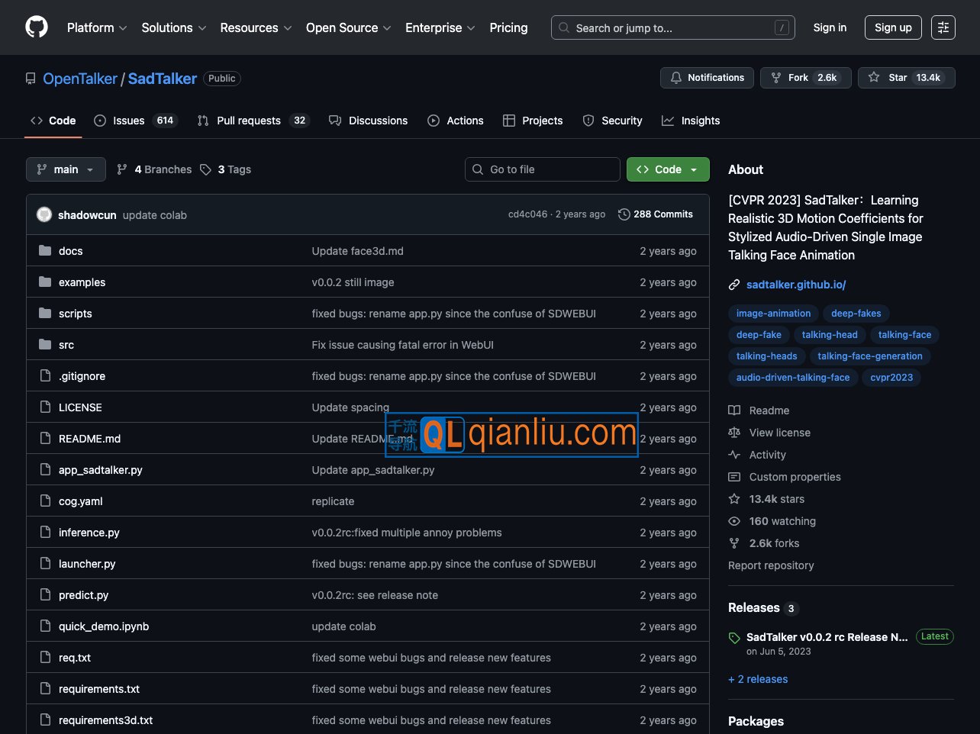Click the Sign up button
Screen dimensions: 980x734
pos(893,27)
